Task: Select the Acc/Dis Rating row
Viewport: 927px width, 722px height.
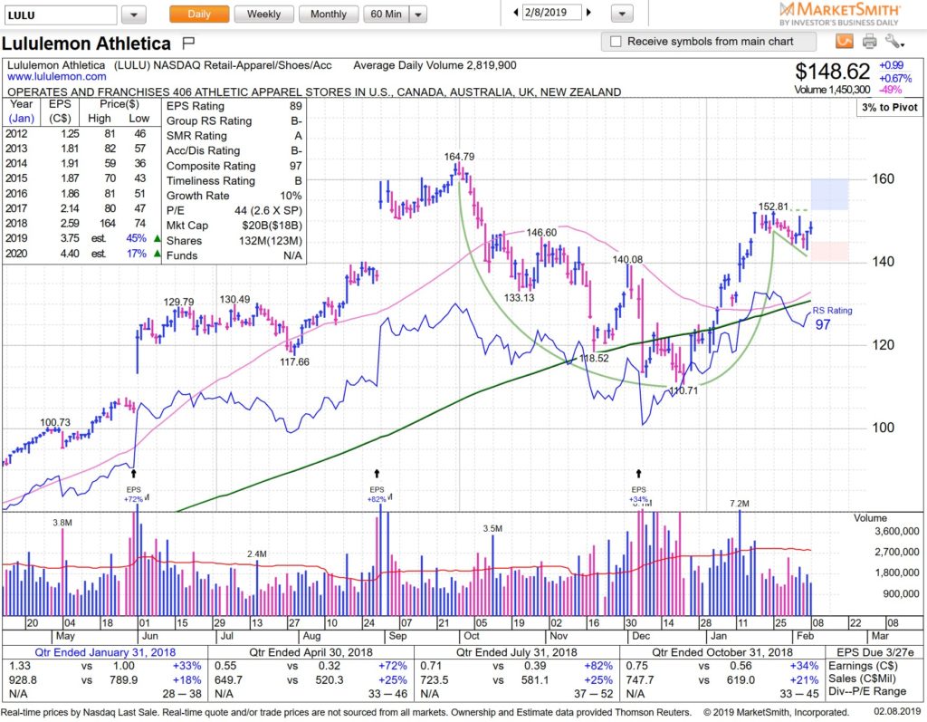Action: (x=234, y=151)
